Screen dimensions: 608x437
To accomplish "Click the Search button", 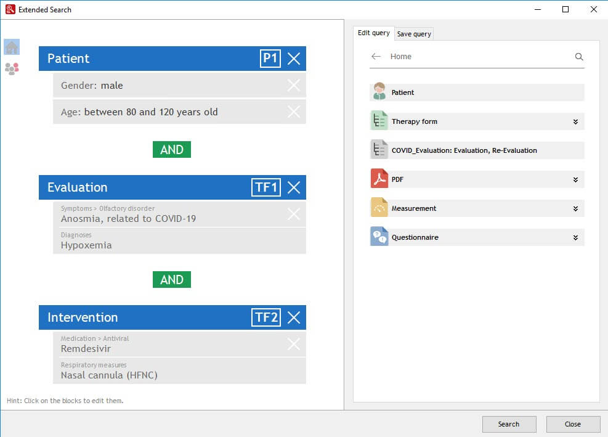I will [x=509, y=424].
